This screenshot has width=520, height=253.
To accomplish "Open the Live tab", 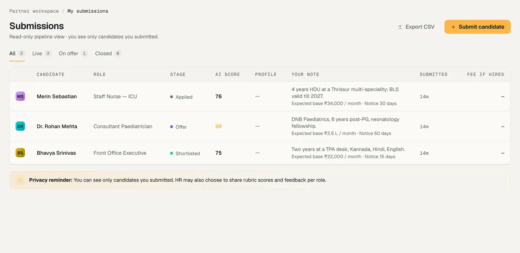I will pyautogui.click(x=42, y=54).
